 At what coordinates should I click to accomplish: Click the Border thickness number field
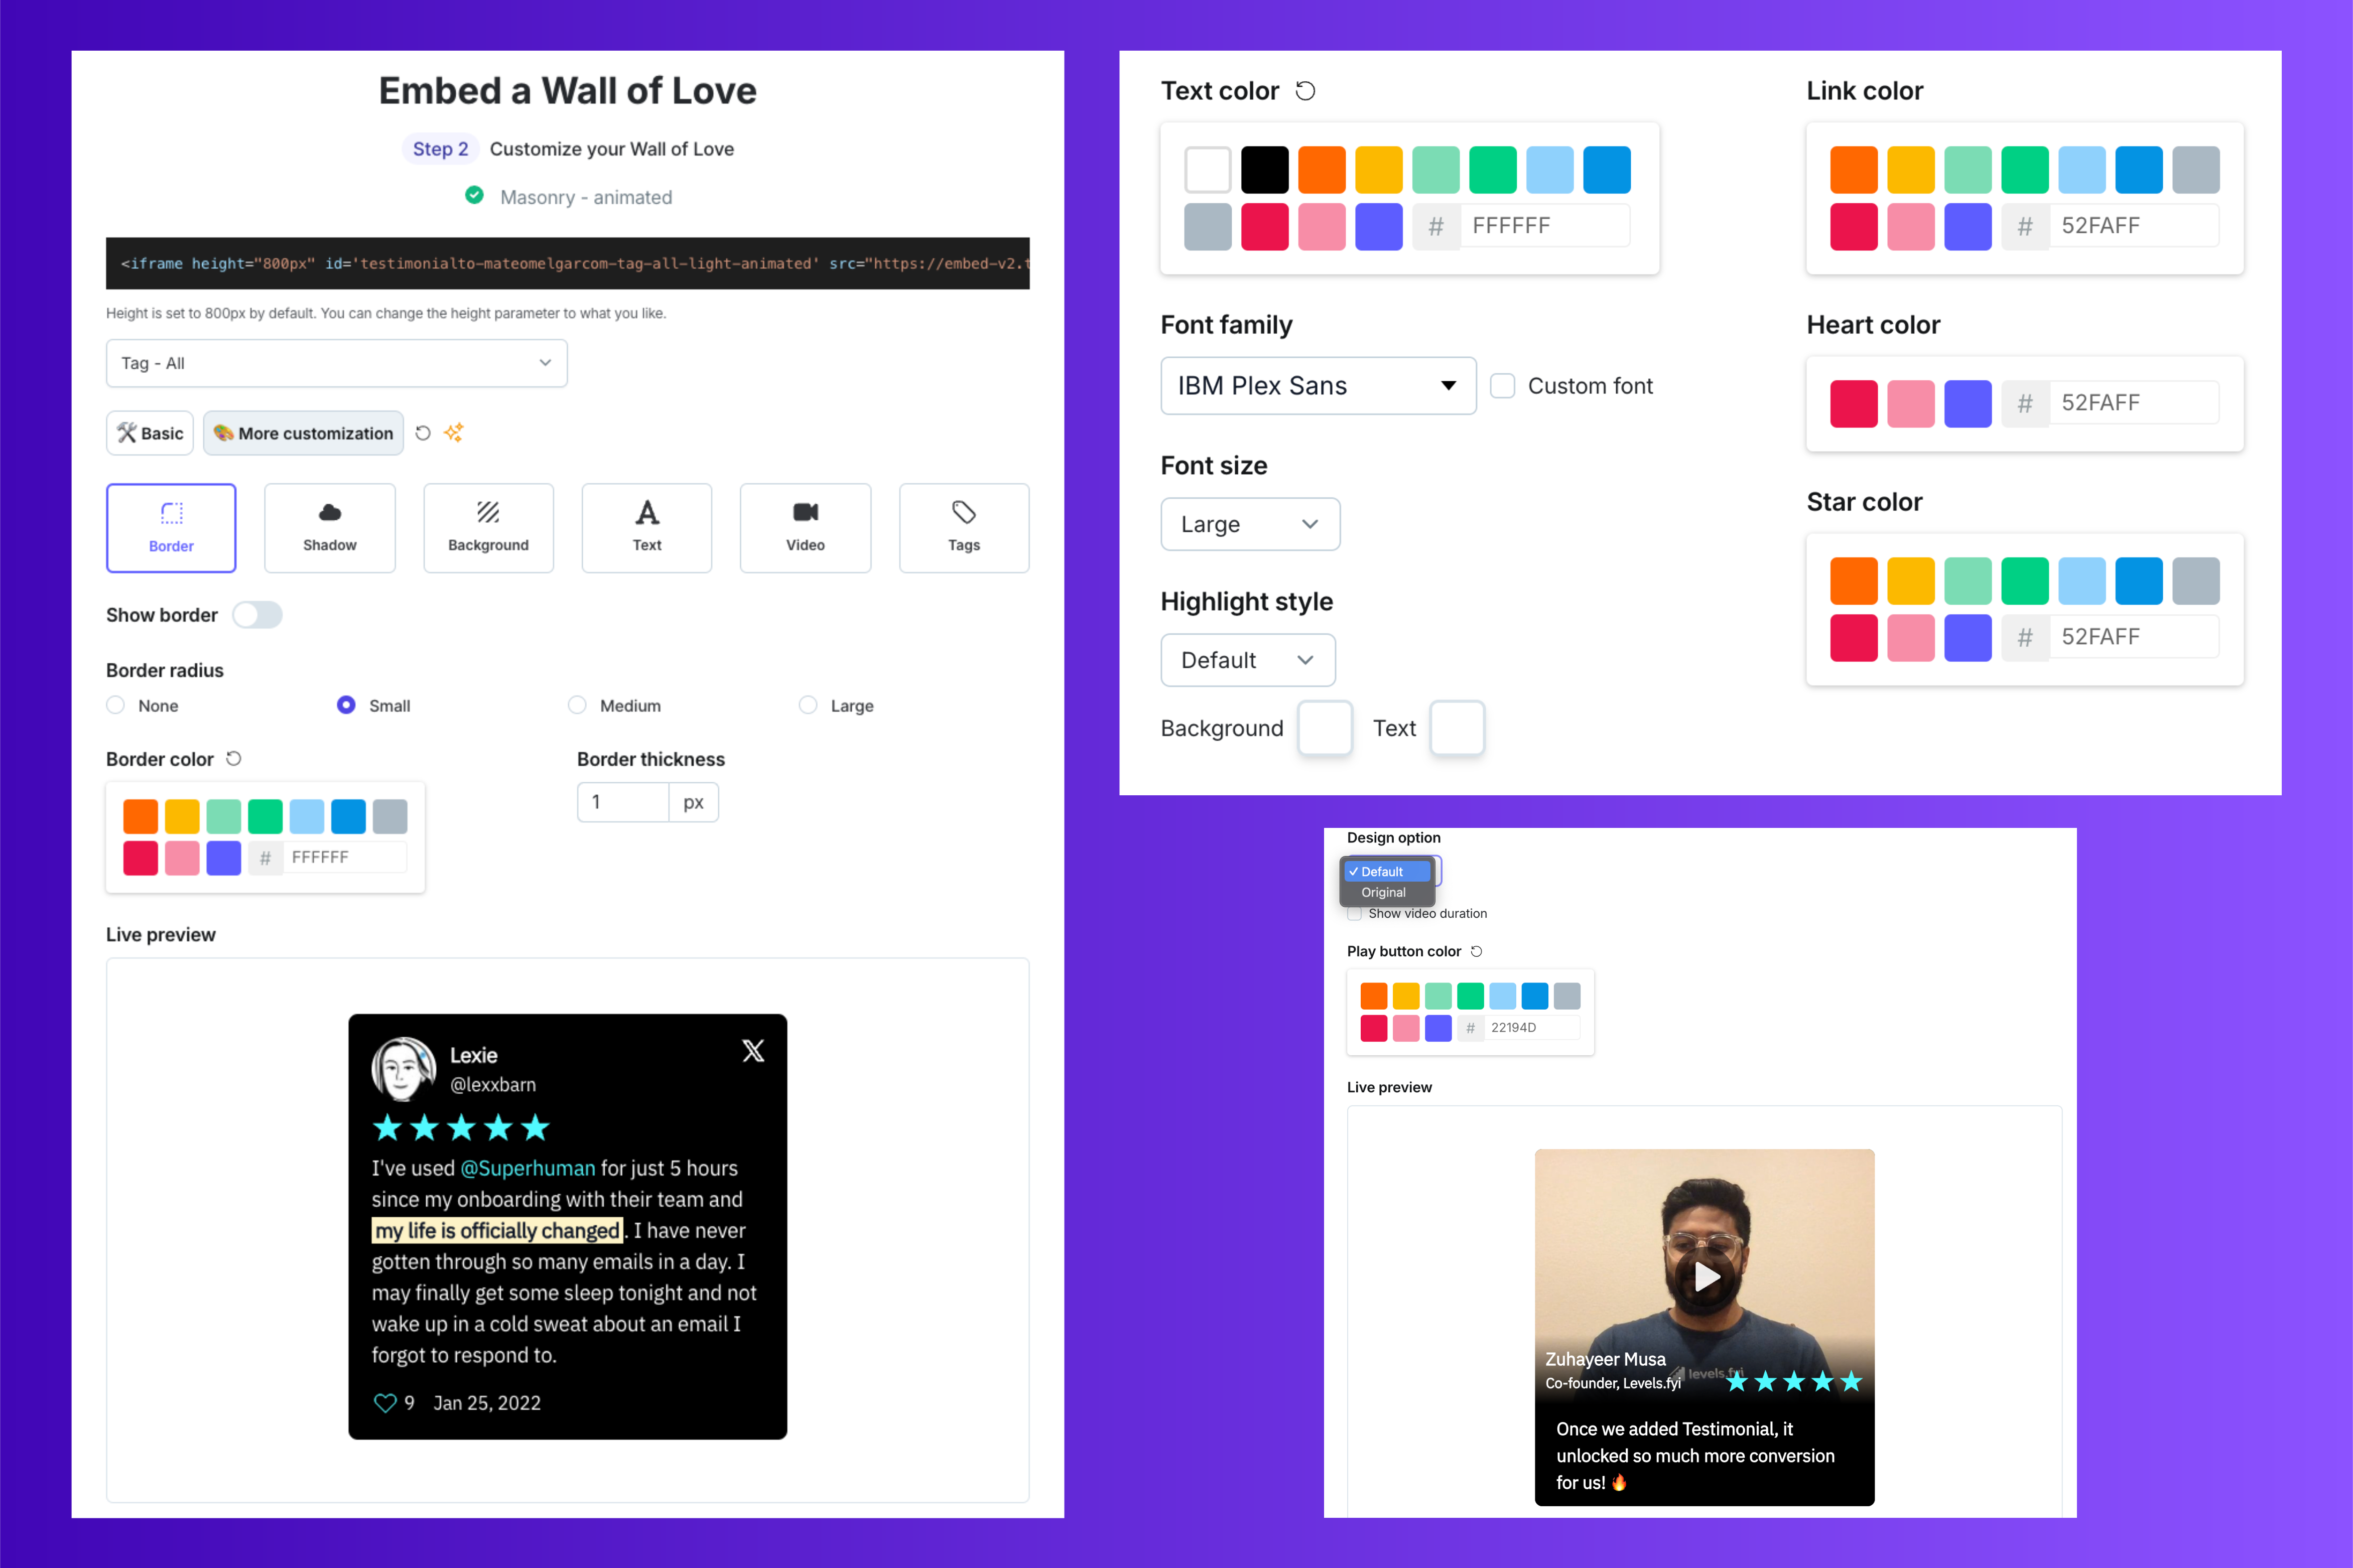622,802
